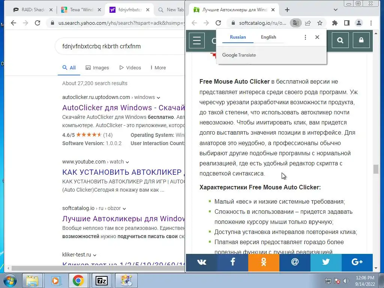Click the share page icon in the address bar
Screen dimensions: 384x288
click(308, 23)
